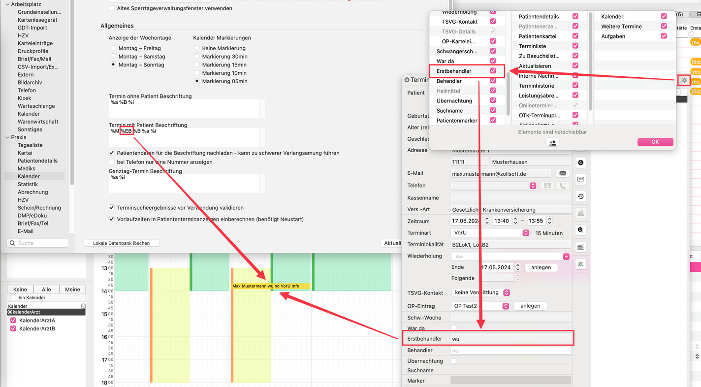Viewport: 701px width, 387px height.
Task: Click the Erstbehandler input field containing 'wu'
Action: 511,339
